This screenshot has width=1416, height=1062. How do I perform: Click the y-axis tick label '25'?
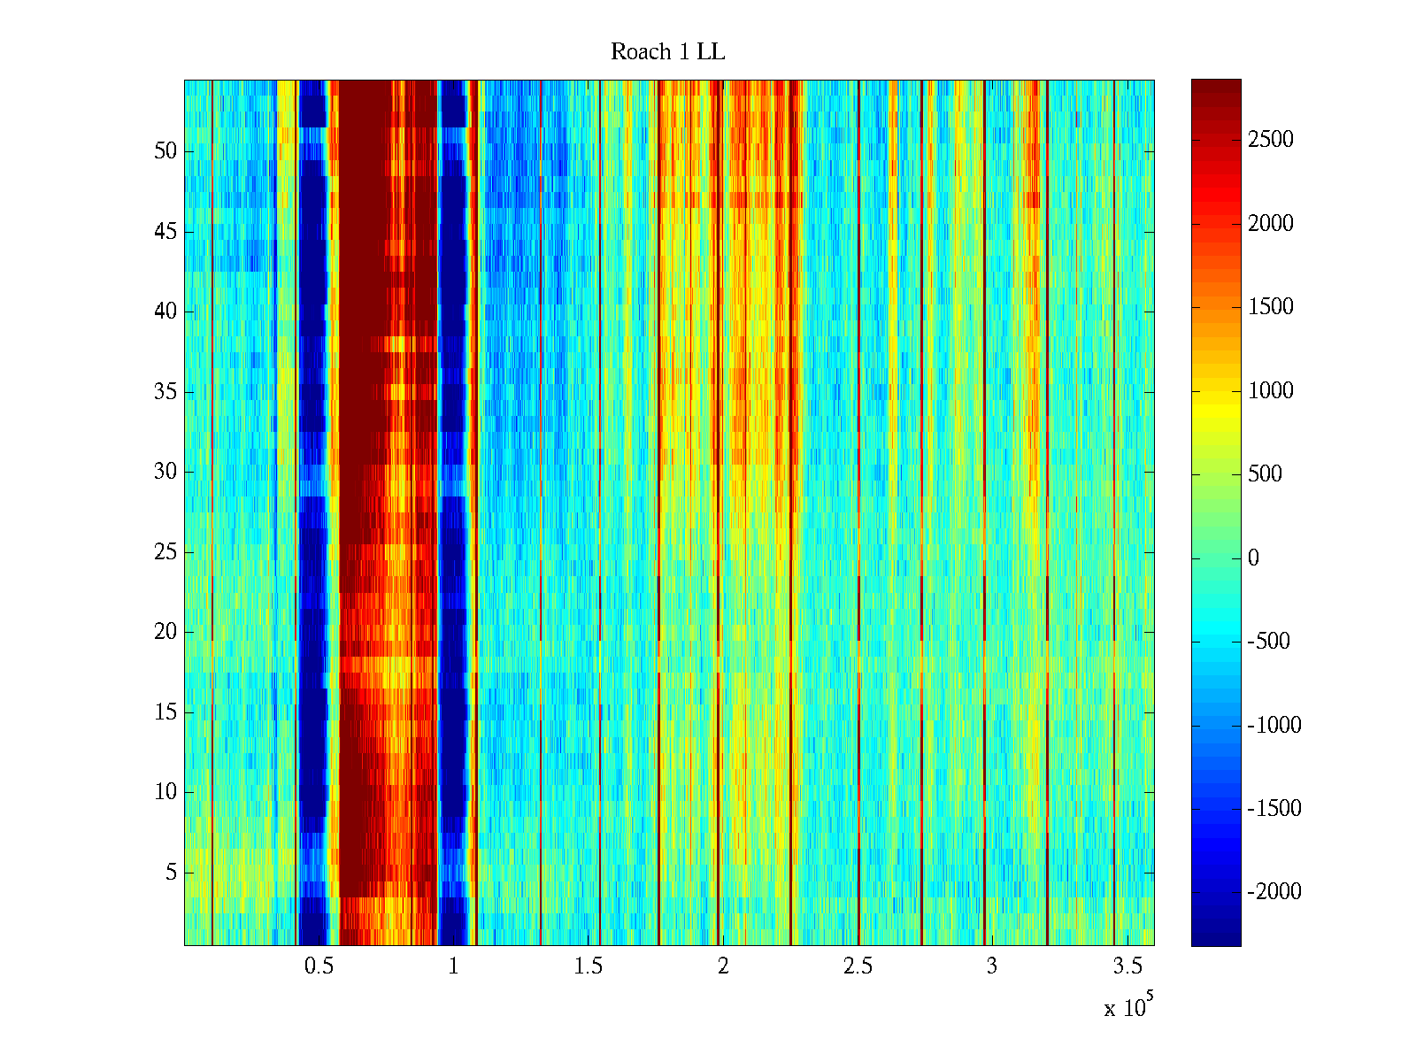(165, 552)
